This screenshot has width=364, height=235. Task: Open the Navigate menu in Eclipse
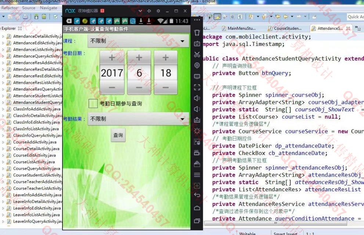click(48, 8)
